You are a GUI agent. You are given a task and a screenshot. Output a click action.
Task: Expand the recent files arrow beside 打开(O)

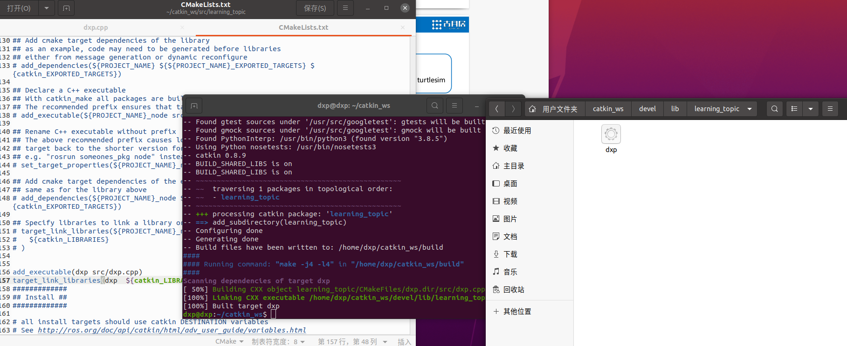click(x=46, y=8)
